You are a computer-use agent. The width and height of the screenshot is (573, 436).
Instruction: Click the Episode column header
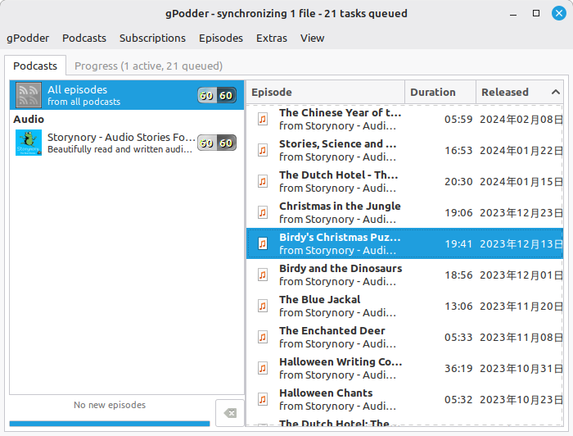pyautogui.click(x=325, y=92)
